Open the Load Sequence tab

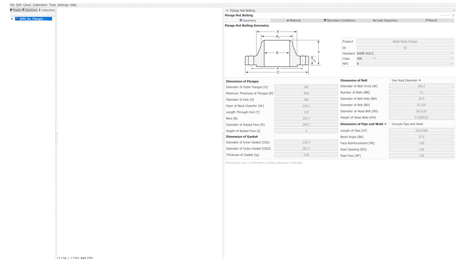click(385, 20)
